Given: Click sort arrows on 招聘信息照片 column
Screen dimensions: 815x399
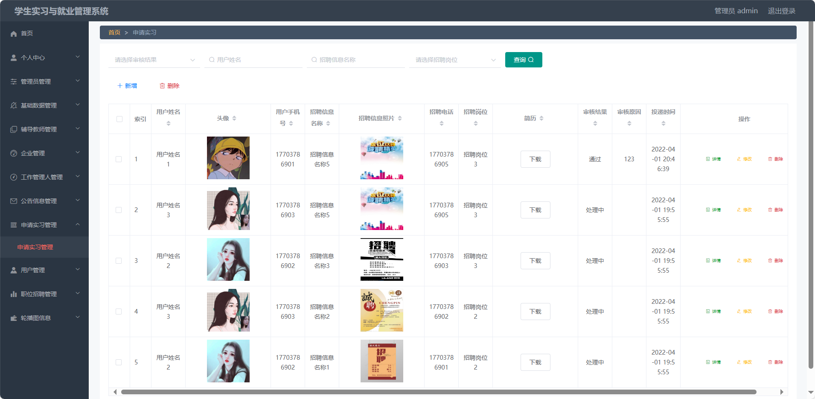Looking at the screenshot, I should click(x=400, y=118).
